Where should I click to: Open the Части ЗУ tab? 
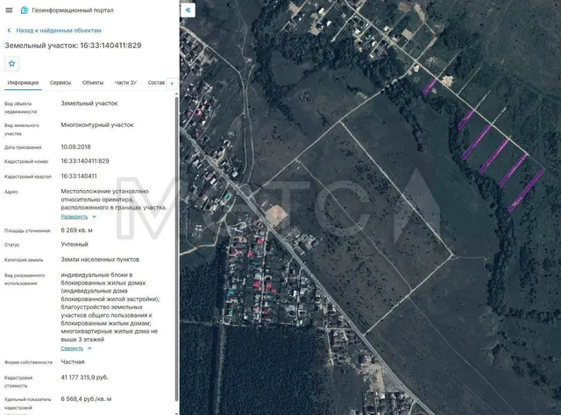[125, 82]
